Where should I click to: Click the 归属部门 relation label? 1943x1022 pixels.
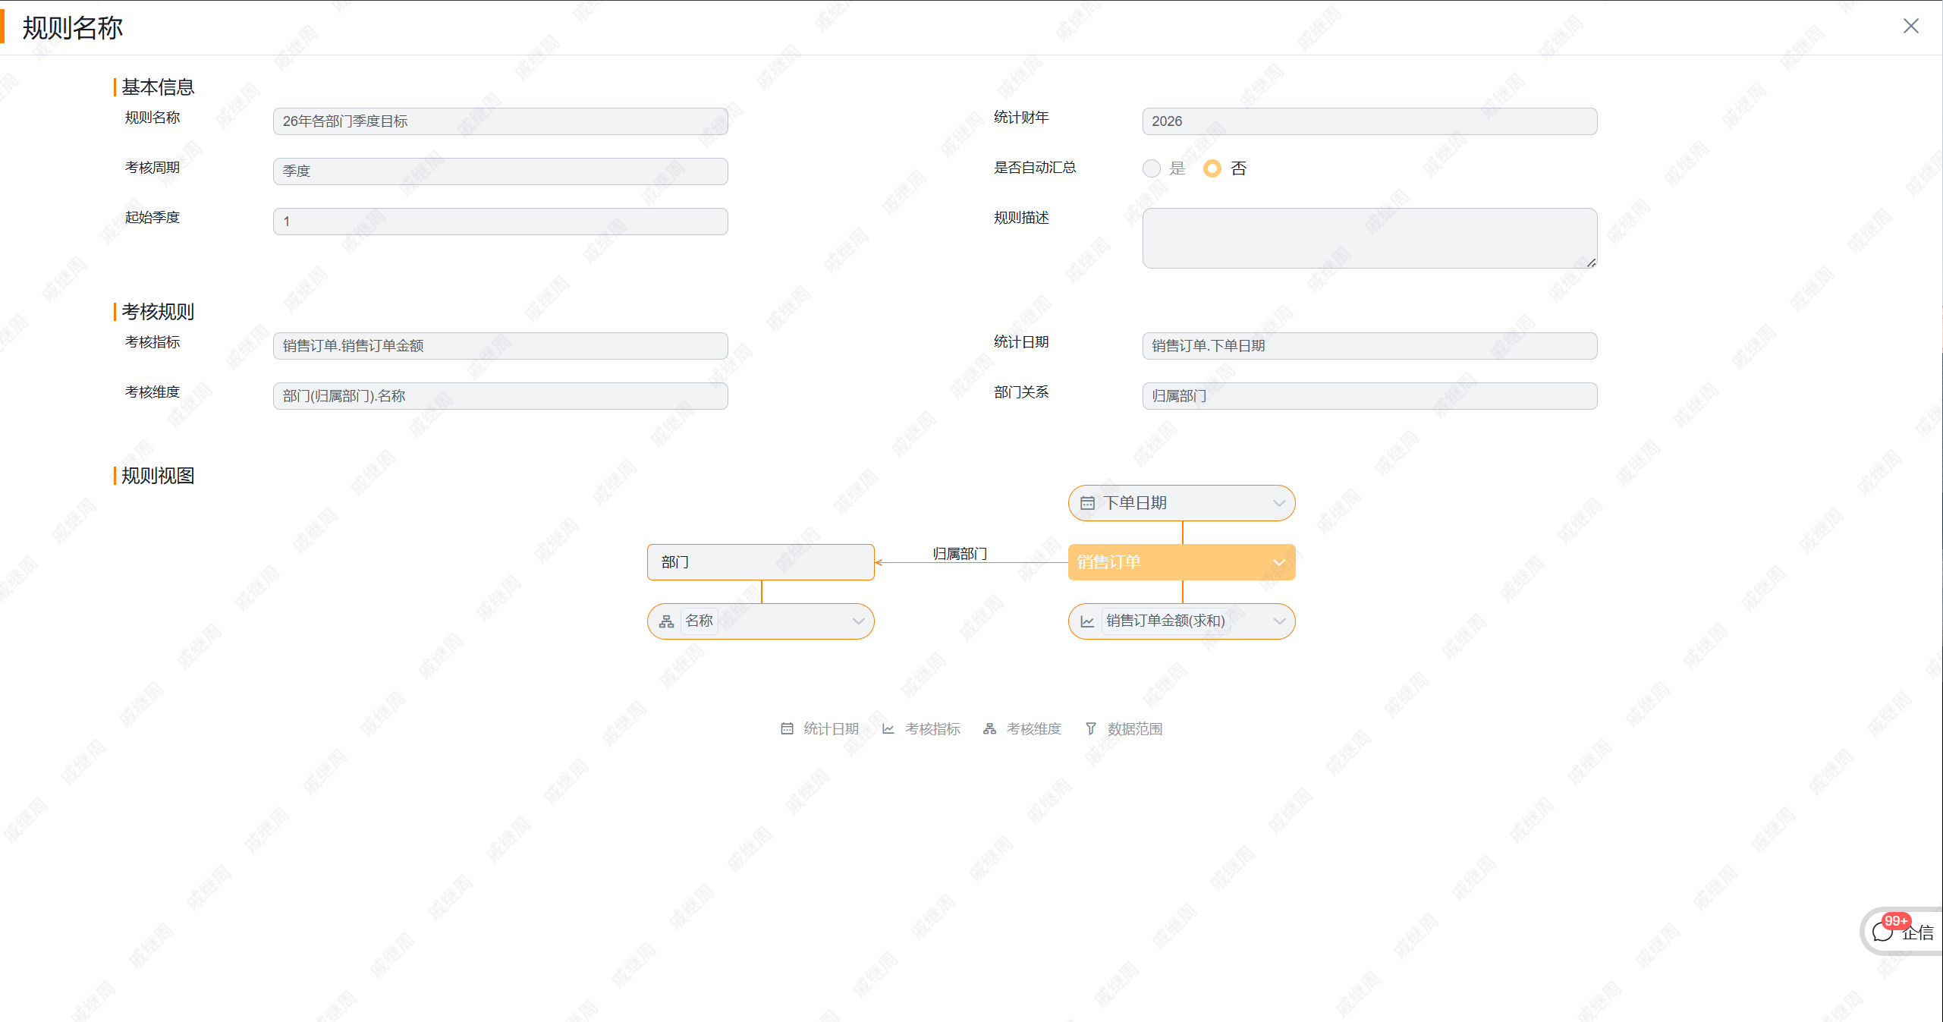(960, 554)
